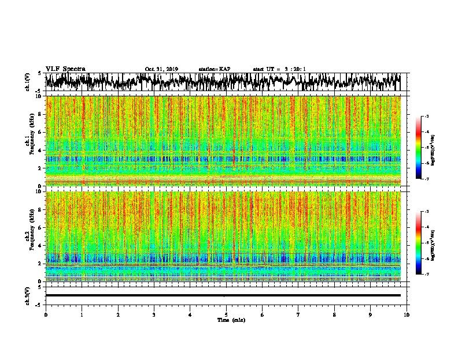The image size is (458, 353).
Task: Click the time axis tick label "1"
Action: 82,315
